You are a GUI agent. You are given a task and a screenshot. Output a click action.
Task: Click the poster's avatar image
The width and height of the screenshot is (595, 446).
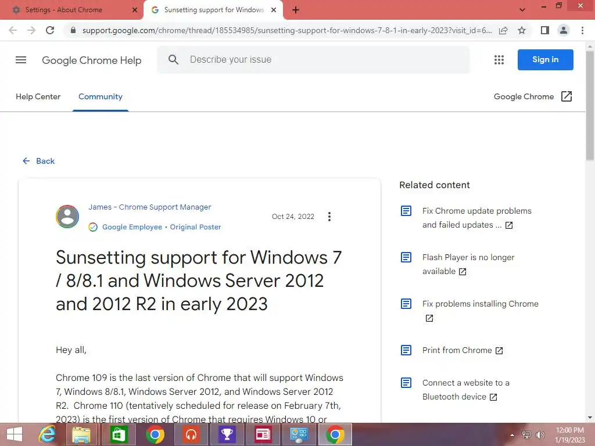tap(67, 217)
